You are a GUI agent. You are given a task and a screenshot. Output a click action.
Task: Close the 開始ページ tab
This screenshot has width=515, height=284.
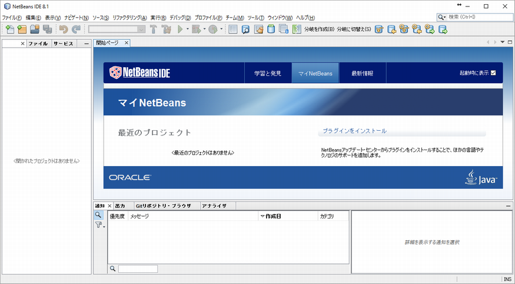click(x=126, y=43)
